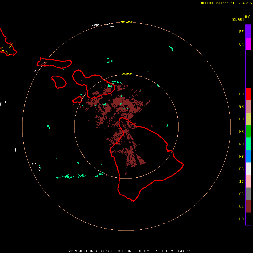
Task: Click the 14:52 timestamp
Action: [x=184, y=251]
